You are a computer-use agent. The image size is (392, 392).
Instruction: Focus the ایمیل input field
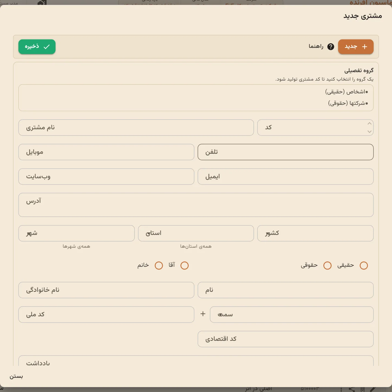(x=286, y=176)
